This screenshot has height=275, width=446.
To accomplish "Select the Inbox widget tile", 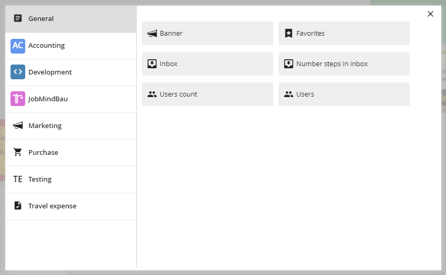I will (207, 64).
